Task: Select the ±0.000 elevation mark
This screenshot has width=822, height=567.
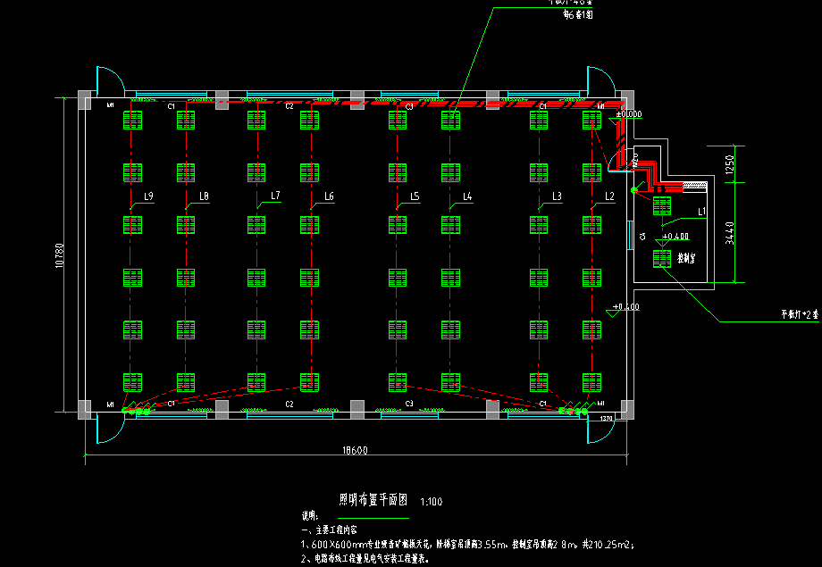Action: tap(628, 113)
